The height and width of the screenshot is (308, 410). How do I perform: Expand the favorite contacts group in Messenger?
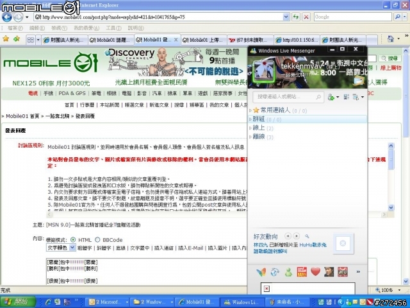pyautogui.click(x=250, y=110)
